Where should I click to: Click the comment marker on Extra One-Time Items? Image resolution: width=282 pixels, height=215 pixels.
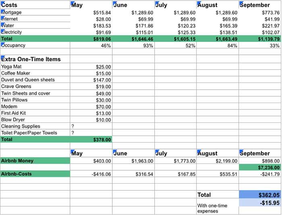pos(2,57)
